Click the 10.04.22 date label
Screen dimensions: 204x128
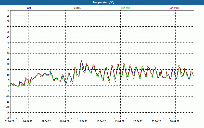[x=65, y=121]
